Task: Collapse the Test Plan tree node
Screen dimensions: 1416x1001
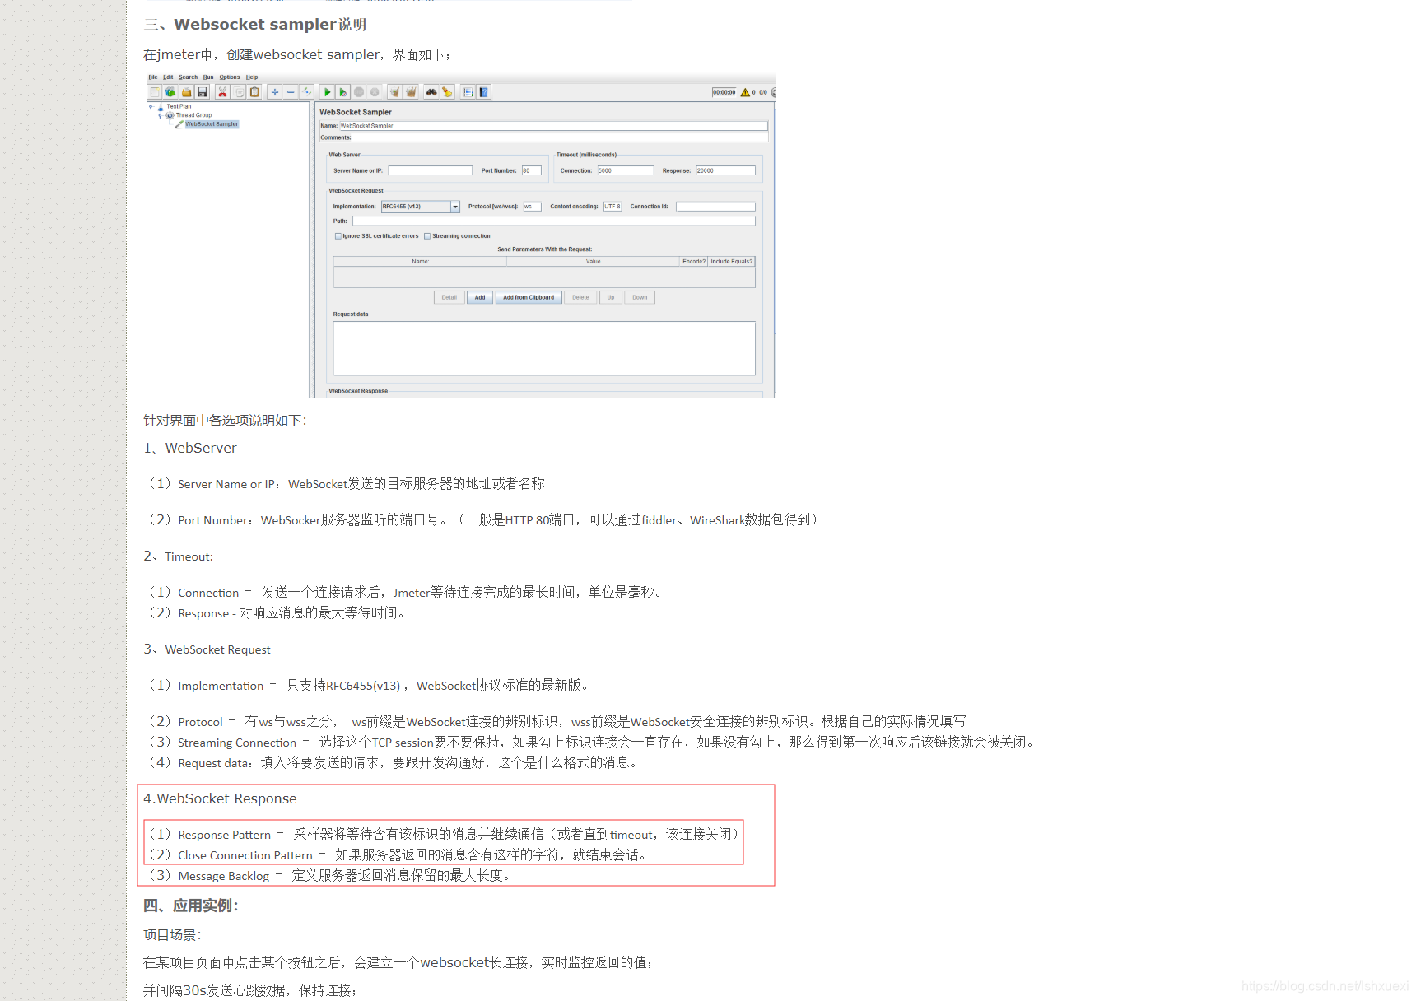Action: [151, 106]
